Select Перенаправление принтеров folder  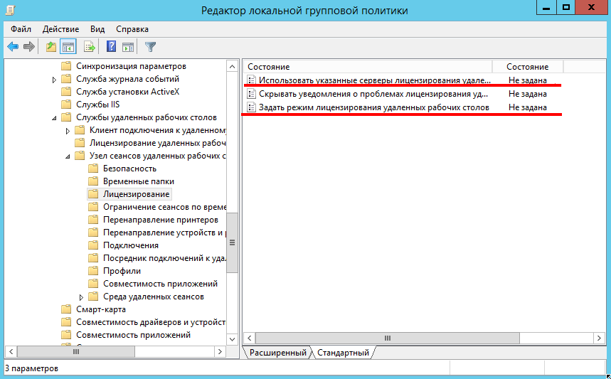click(160, 220)
